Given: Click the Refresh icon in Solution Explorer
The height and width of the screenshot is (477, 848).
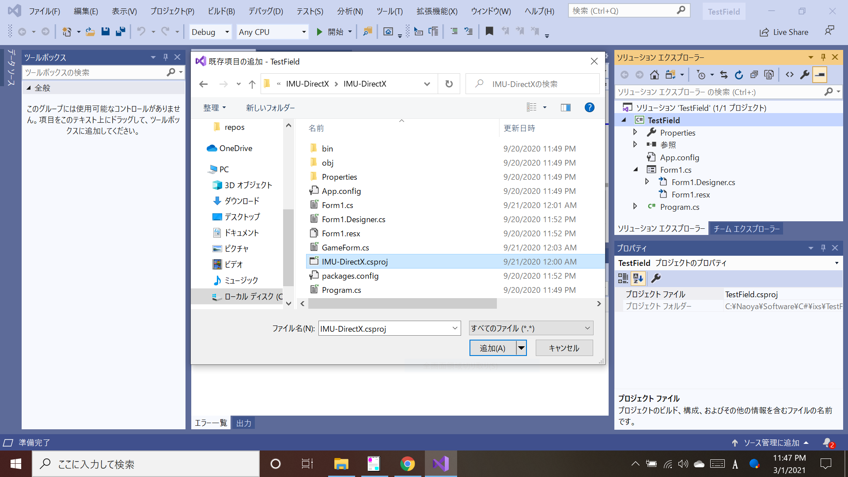Looking at the screenshot, I should [x=739, y=75].
